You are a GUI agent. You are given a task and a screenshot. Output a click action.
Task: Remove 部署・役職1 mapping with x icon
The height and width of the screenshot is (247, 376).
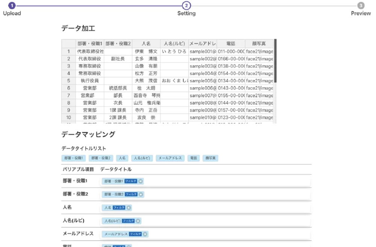point(141,181)
